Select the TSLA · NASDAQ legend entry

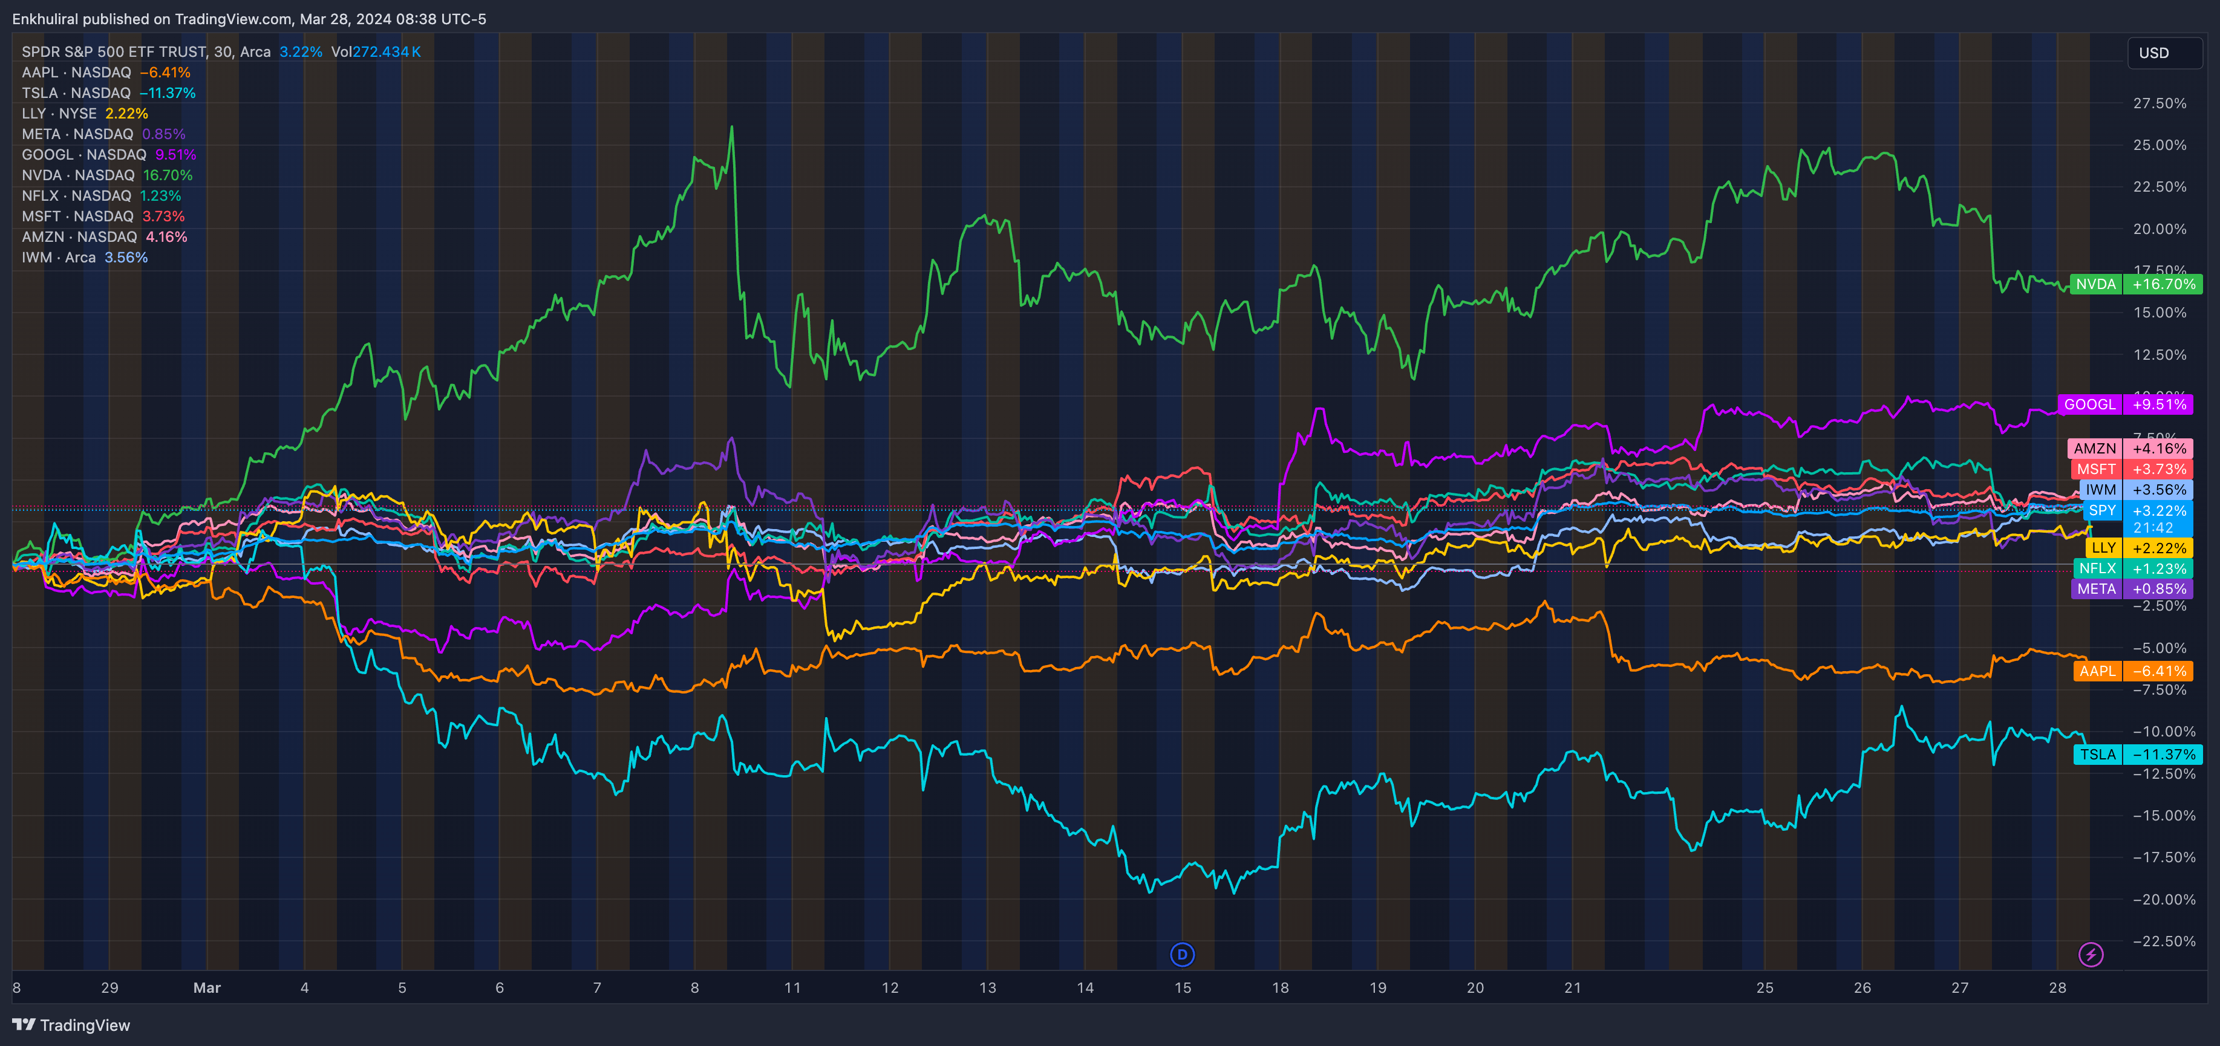[x=76, y=93]
